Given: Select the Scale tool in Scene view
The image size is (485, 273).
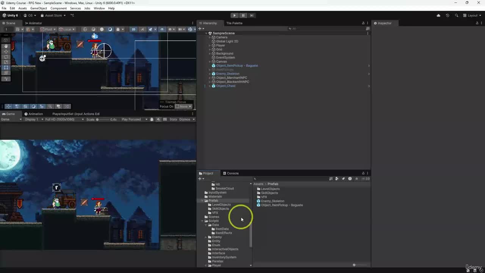Looking at the screenshot, I should [x=6, y=62].
